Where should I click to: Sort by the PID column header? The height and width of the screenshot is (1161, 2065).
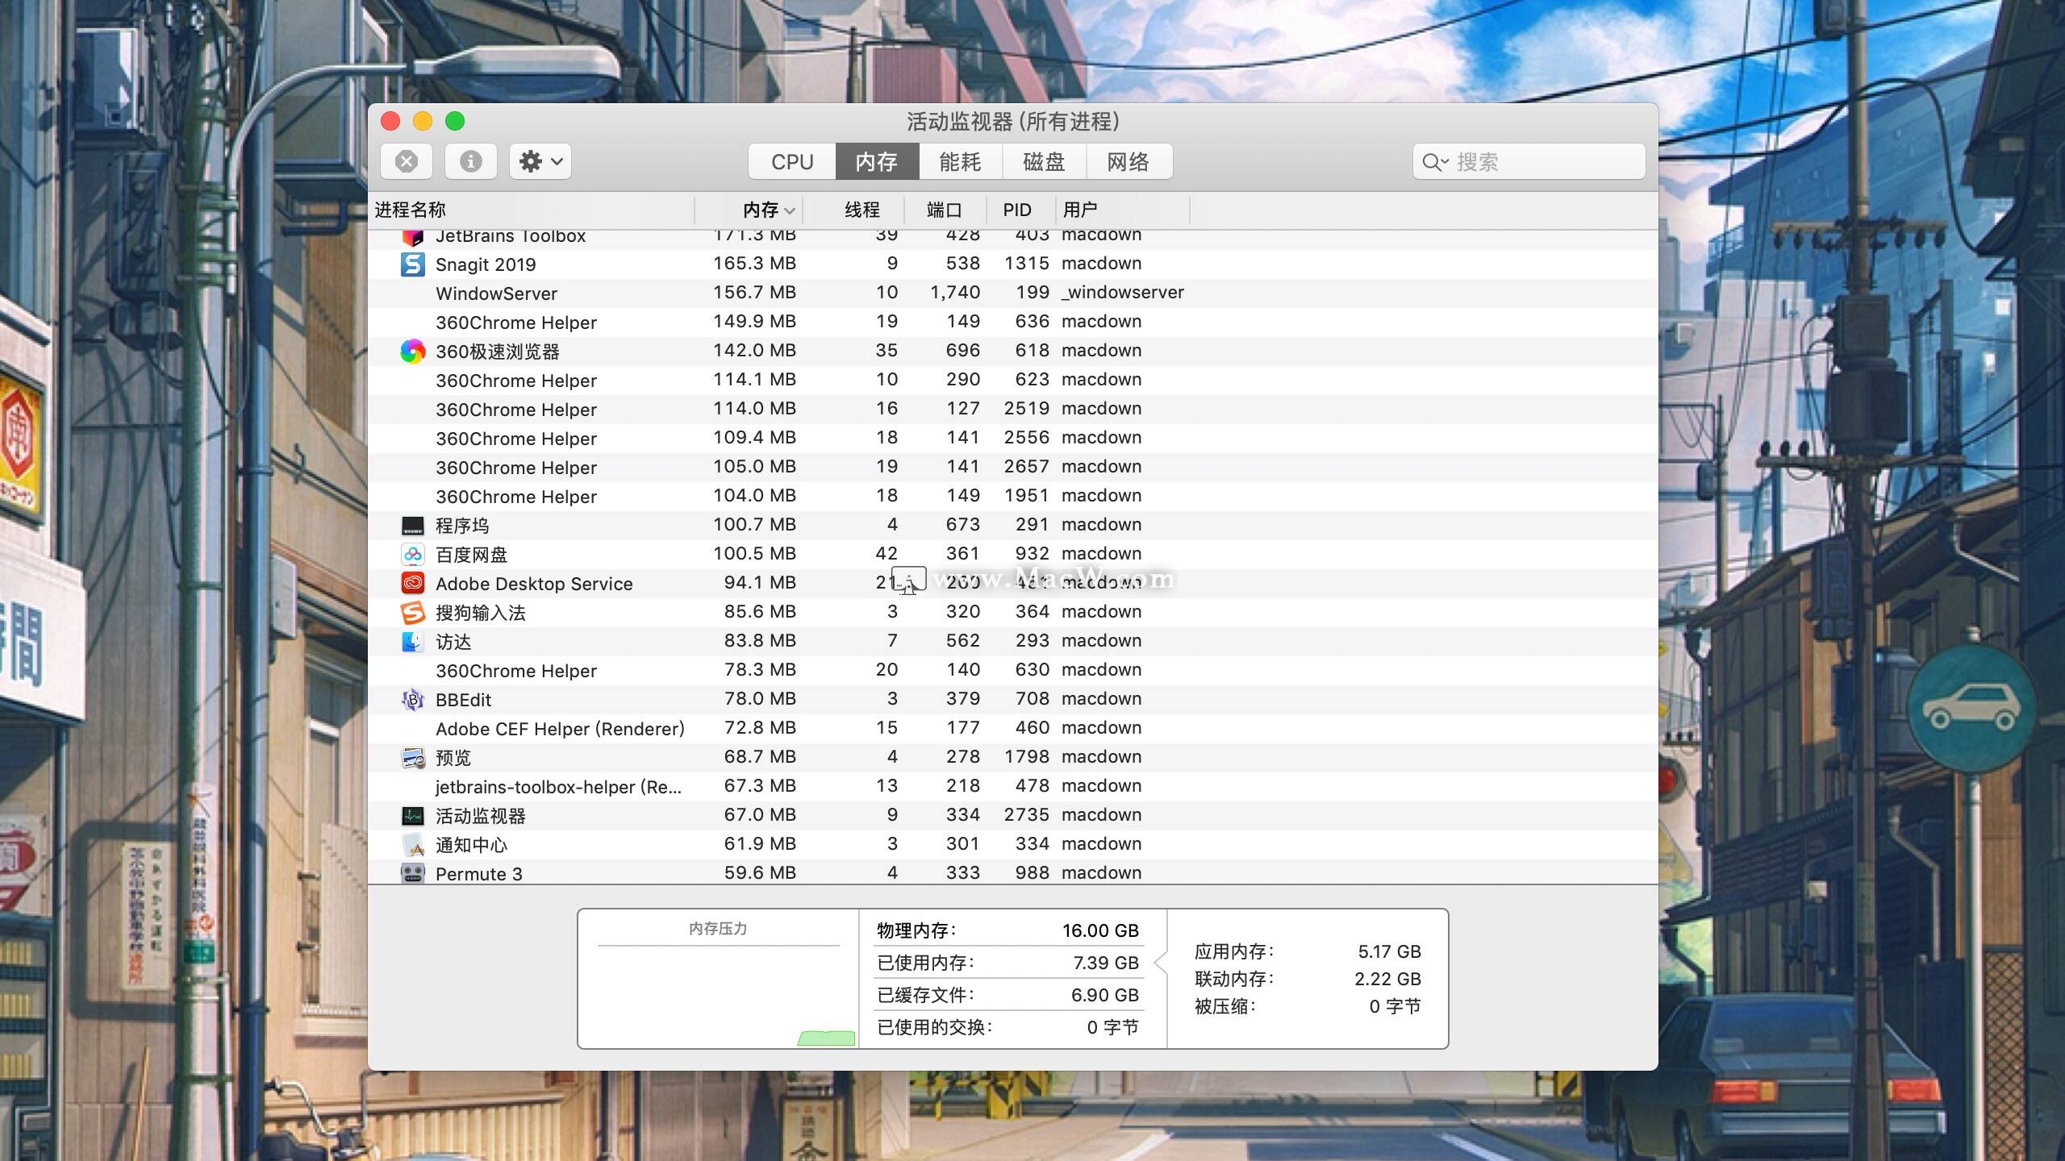[1017, 210]
